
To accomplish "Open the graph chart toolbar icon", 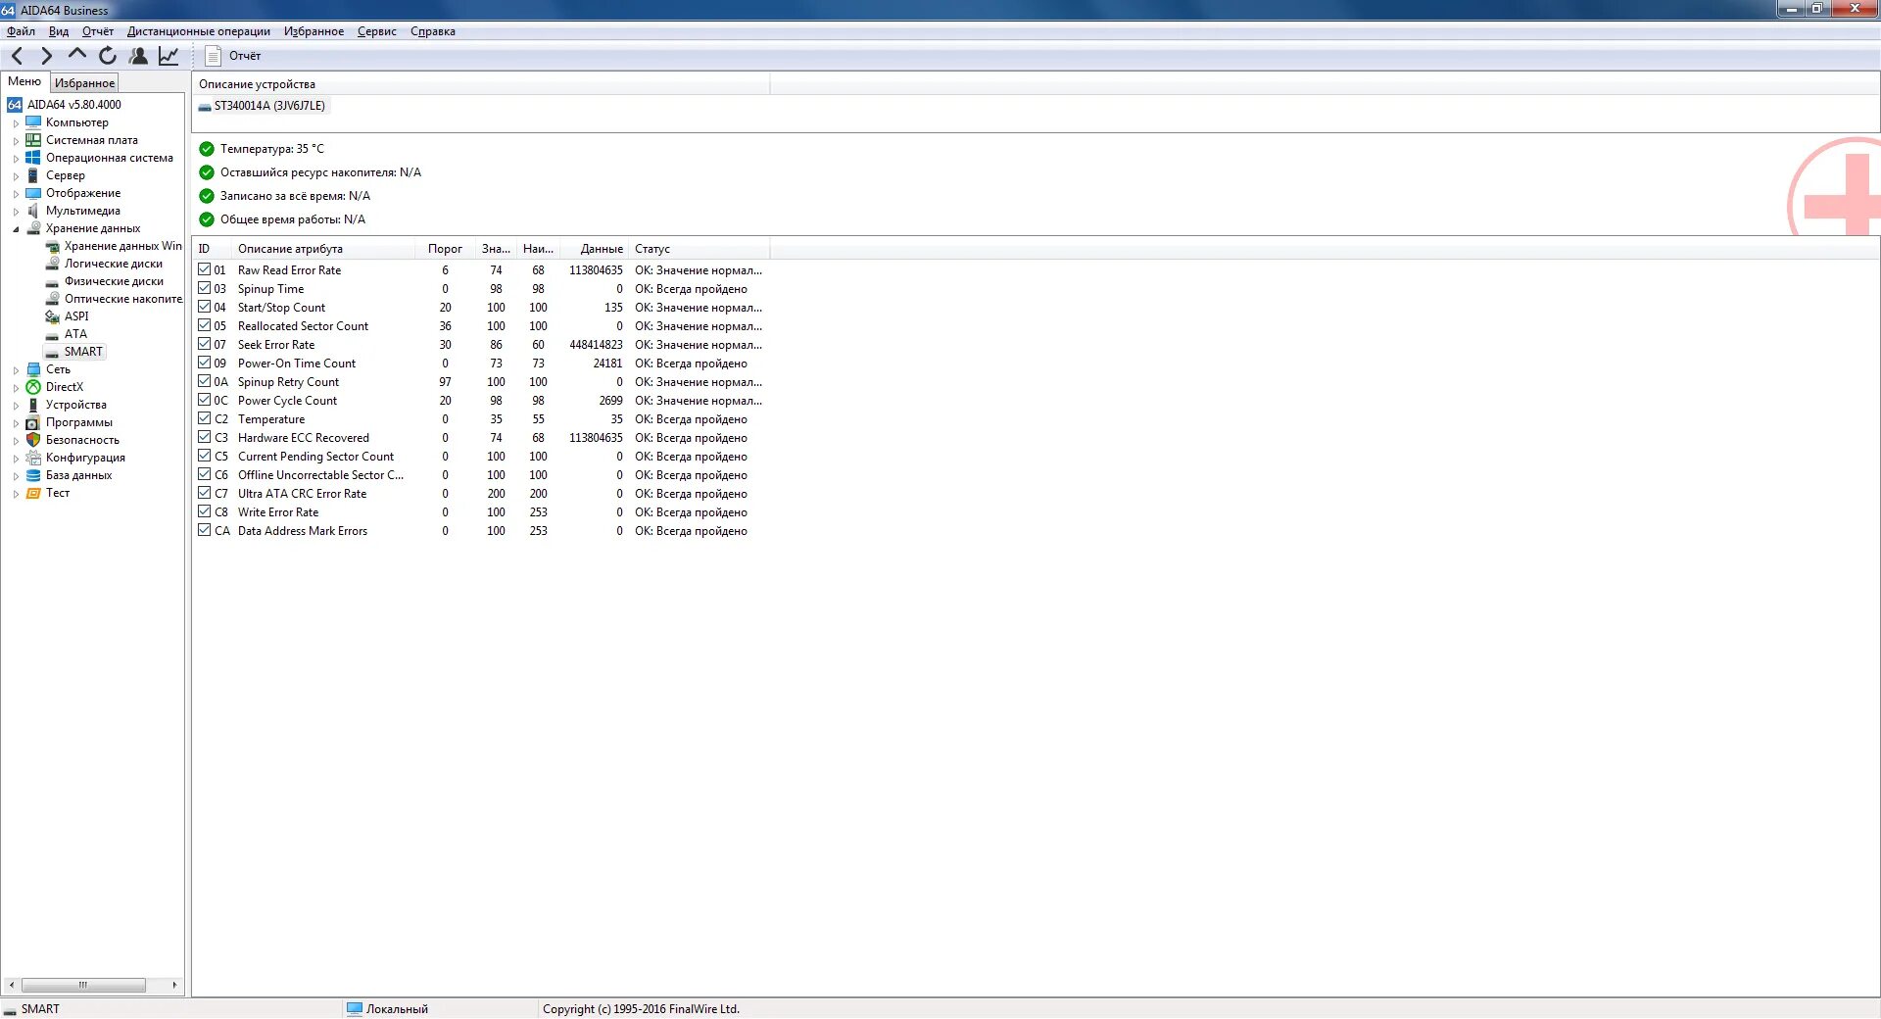I will pyautogui.click(x=169, y=56).
